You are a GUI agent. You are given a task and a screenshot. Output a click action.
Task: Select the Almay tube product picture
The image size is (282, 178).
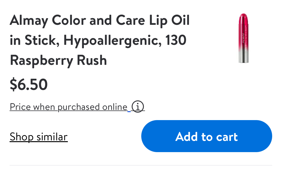pos(243,38)
